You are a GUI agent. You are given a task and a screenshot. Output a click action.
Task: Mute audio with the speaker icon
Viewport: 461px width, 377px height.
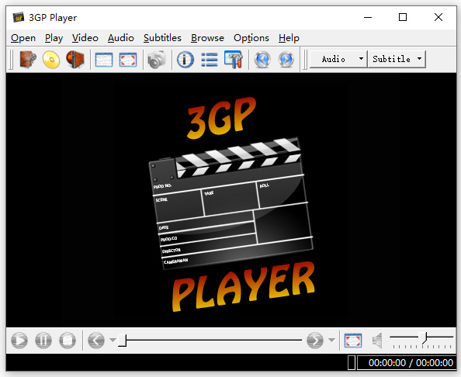coord(377,341)
